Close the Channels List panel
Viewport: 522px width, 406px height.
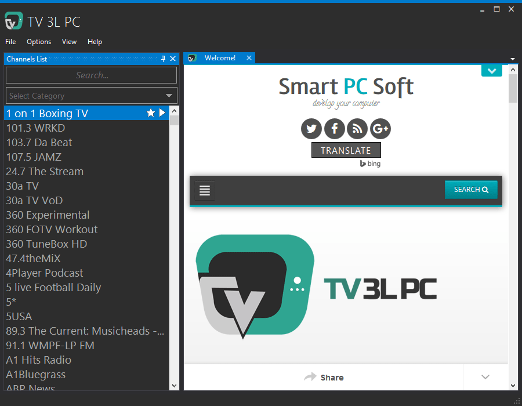[173, 59]
